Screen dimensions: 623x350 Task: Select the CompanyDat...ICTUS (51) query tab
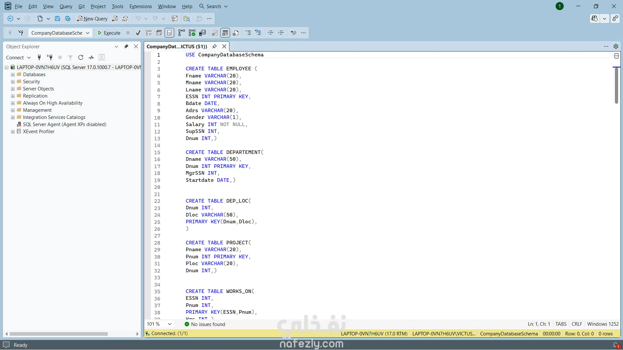point(177,46)
